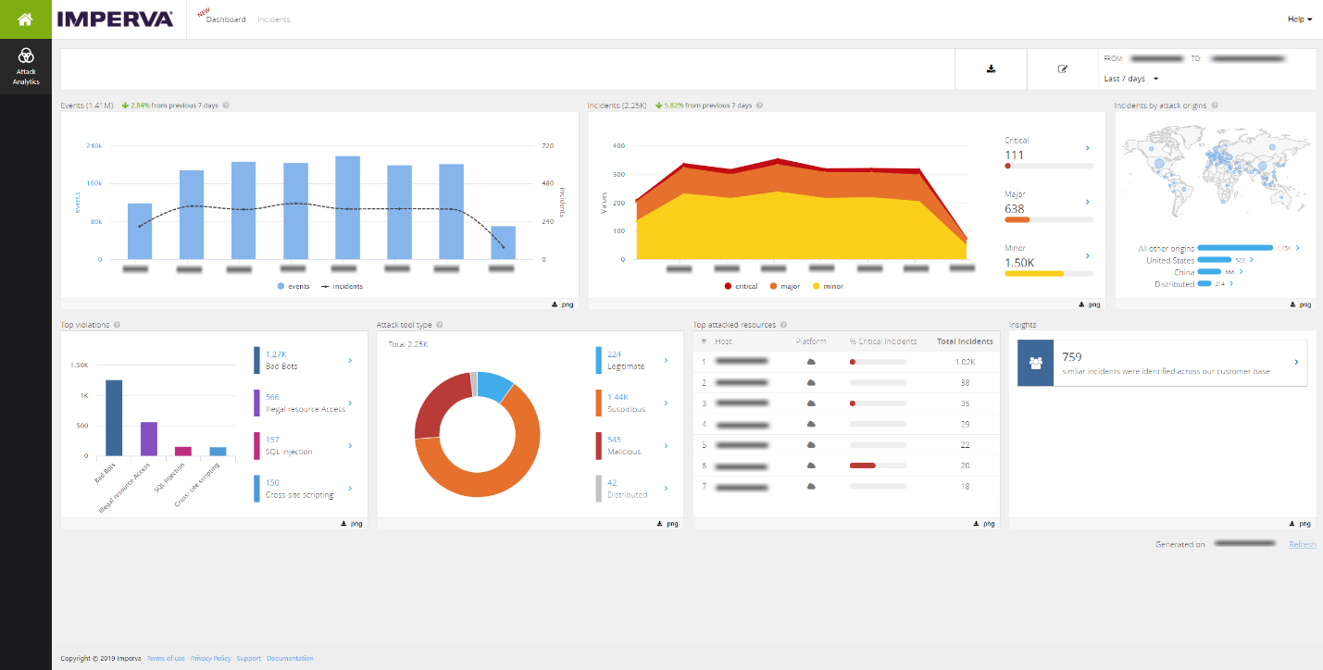Click the download icon in the top toolbar
Image resolution: width=1323 pixels, height=670 pixels.
click(x=990, y=68)
